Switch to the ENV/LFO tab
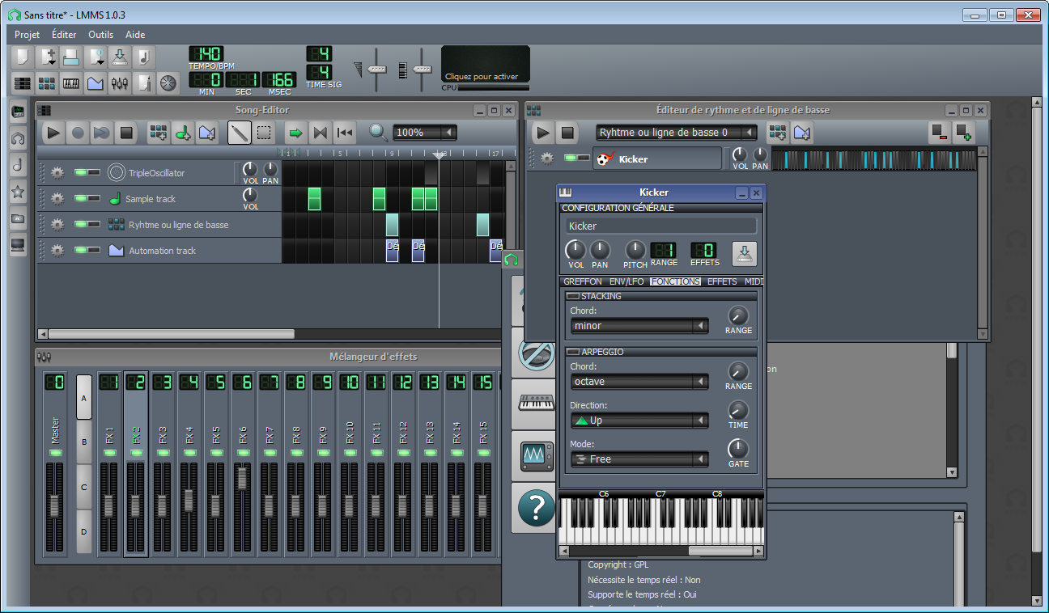Viewport: 1049px width, 613px height. coord(626,281)
